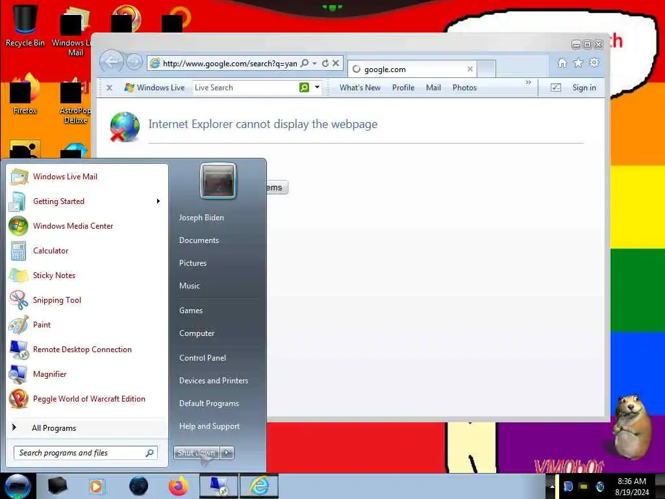Click the address bar URL field
This screenshot has height=499, width=665.
(229, 64)
